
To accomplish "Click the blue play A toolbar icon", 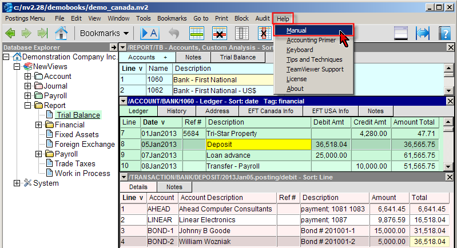I will pos(150,33).
